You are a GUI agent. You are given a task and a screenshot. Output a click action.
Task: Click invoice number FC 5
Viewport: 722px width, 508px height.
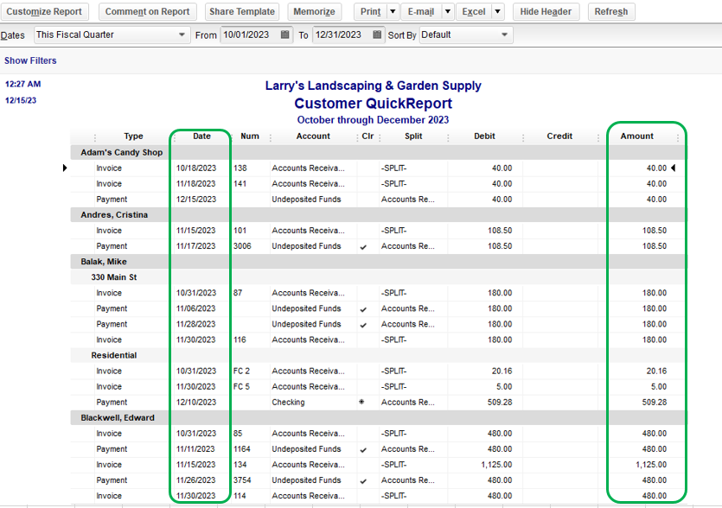241,386
